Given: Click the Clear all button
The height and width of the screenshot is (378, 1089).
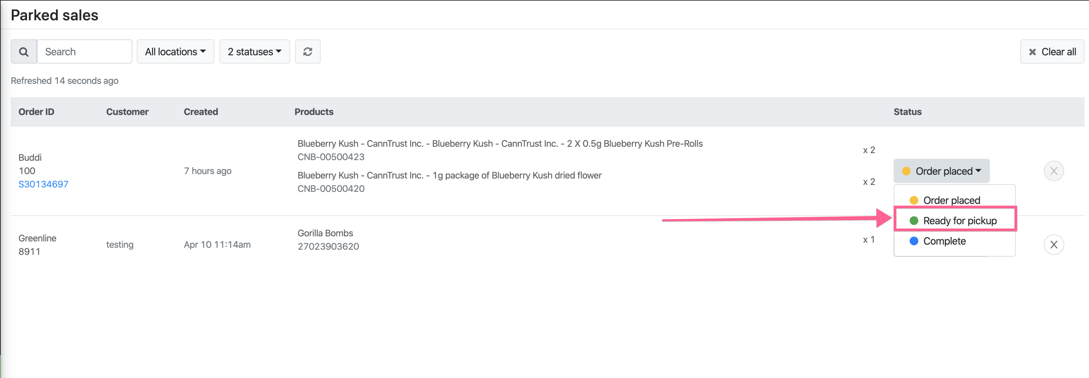Looking at the screenshot, I should click(1052, 51).
